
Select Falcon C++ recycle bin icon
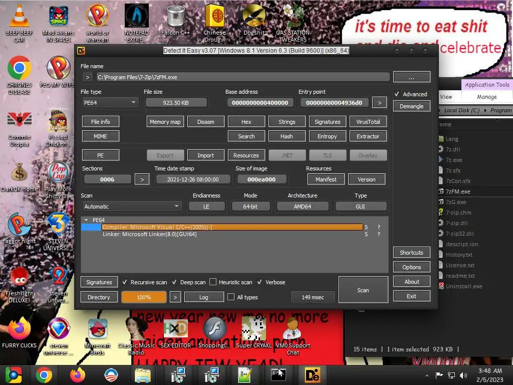coord(175,20)
